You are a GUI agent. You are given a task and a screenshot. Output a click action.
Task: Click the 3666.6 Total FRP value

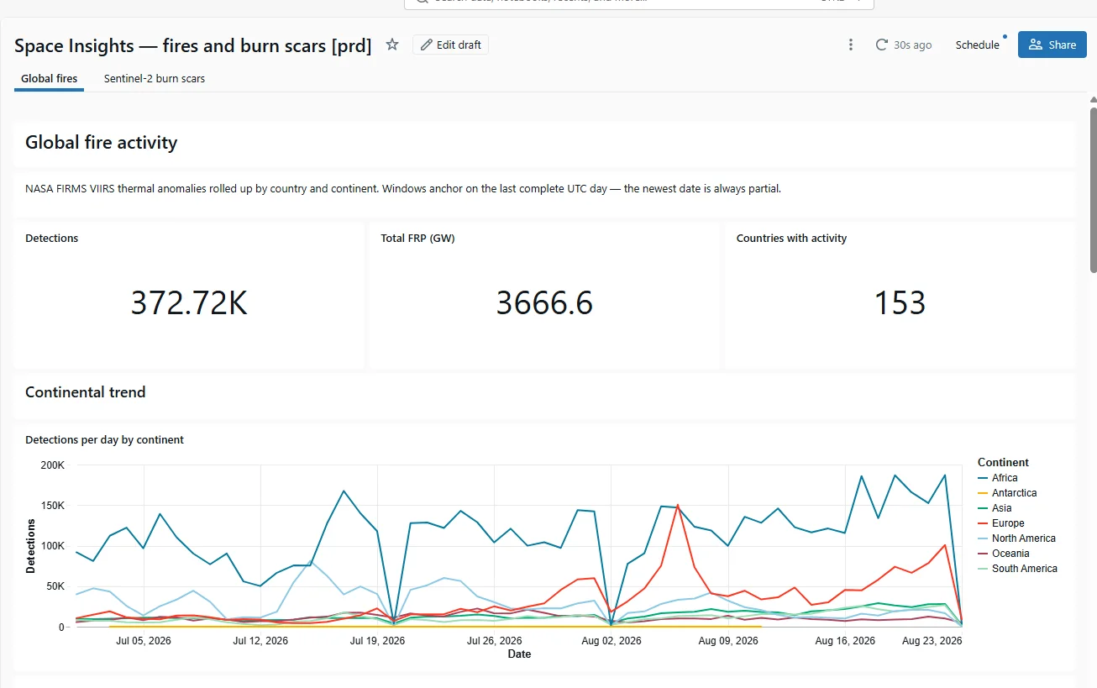(544, 302)
